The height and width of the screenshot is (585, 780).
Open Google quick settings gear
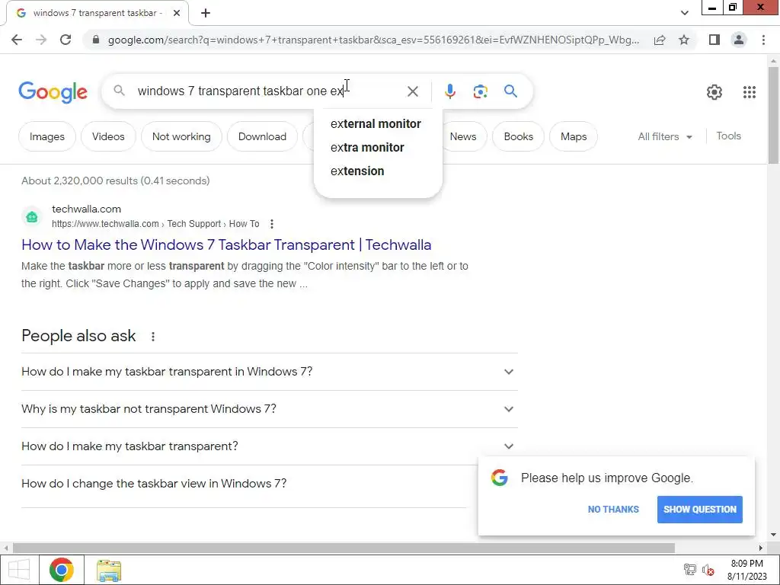tap(714, 92)
